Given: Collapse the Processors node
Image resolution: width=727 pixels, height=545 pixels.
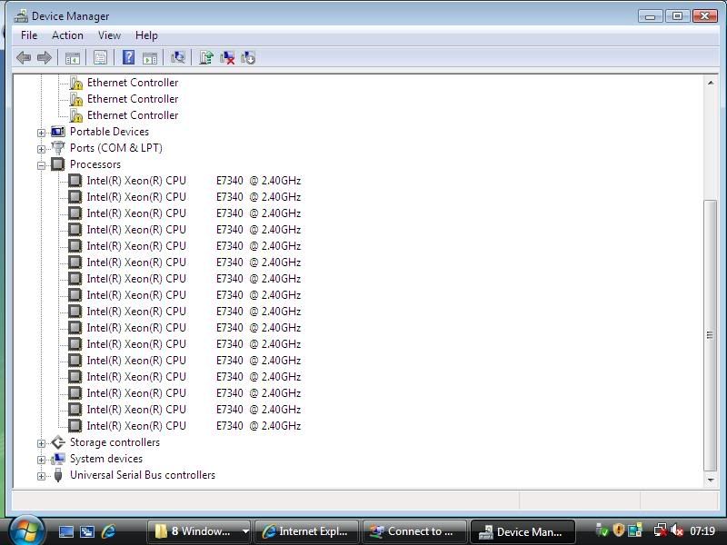Looking at the screenshot, I should click(41, 165).
